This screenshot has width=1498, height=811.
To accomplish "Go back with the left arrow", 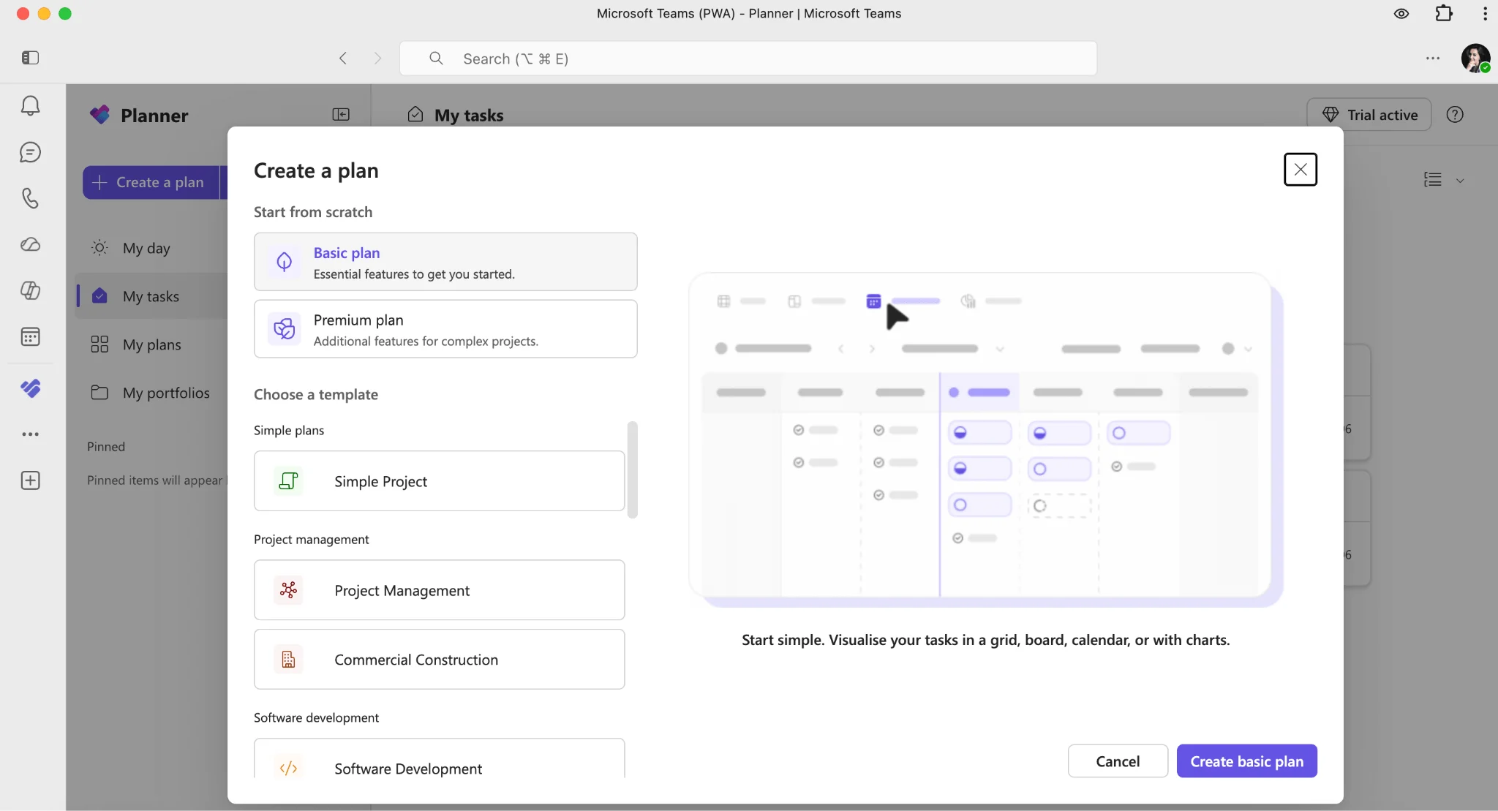I will click(x=343, y=58).
